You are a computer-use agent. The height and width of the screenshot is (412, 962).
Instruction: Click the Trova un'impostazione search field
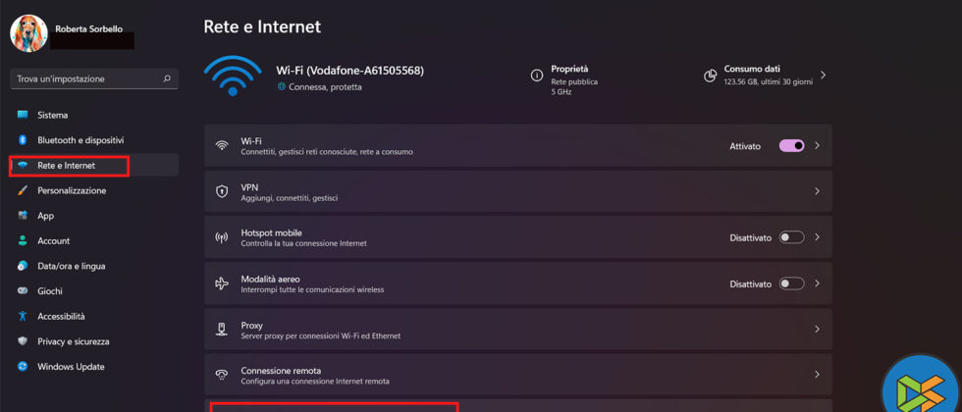tap(86, 78)
